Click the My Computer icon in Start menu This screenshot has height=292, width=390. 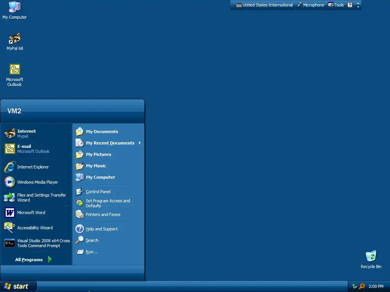(80, 177)
